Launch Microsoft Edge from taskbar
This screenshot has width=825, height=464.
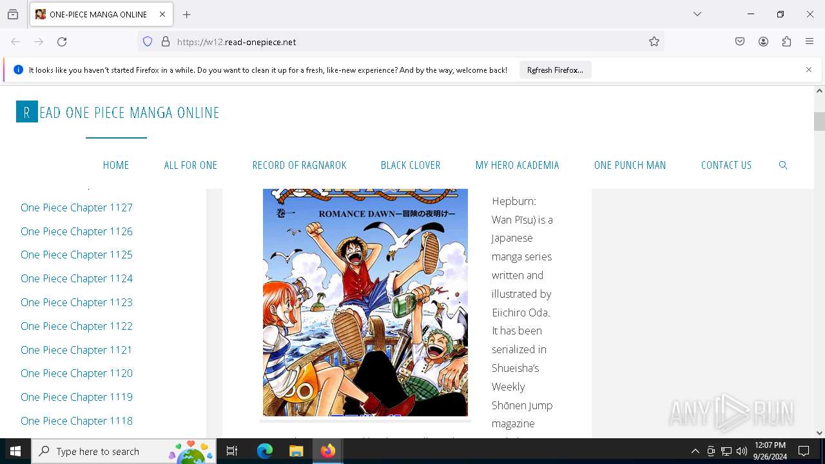point(265,451)
